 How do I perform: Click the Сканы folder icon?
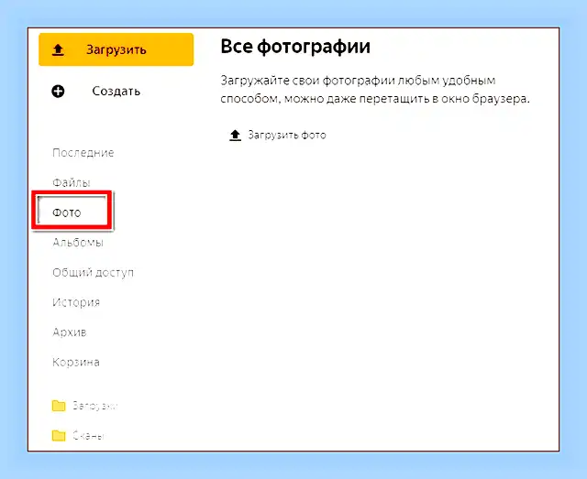click(x=59, y=436)
